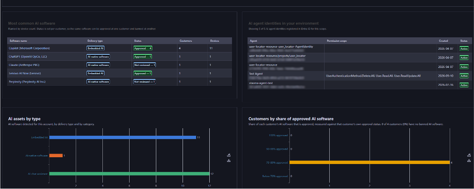This screenshot has height=189, width=474.
Task: Click the Active badge for Test Agent
Action: point(464,76)
